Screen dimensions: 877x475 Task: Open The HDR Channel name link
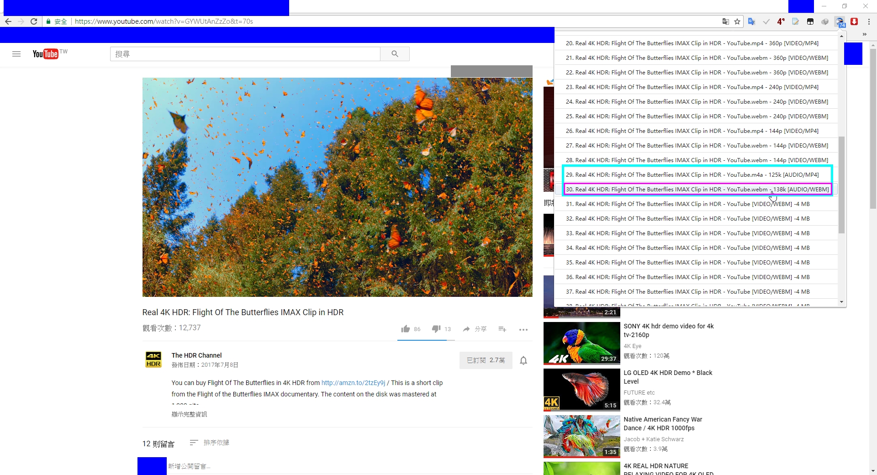(196, 355)
